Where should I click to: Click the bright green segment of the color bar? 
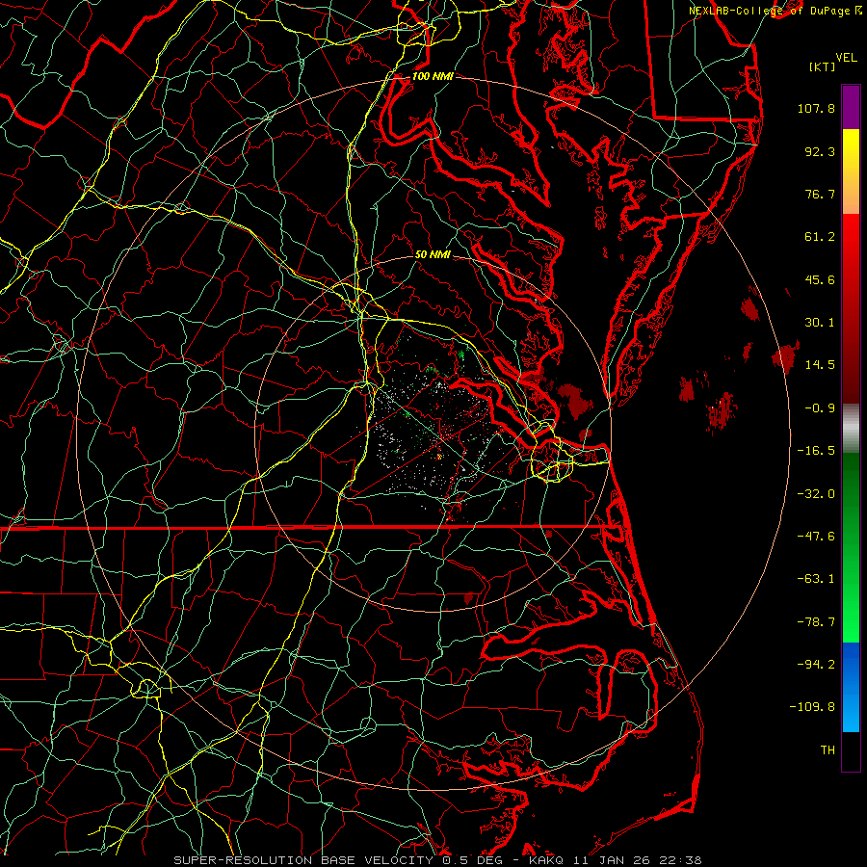851,548
